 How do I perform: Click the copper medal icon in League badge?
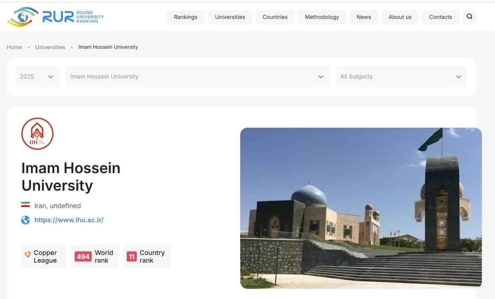pyautogui.click(x=27, y=254)
